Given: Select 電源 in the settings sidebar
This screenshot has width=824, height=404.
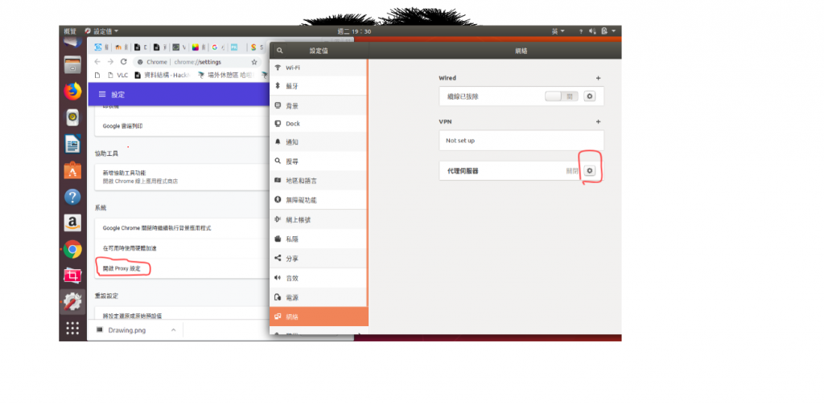Looking at the screenshot, I should pos(319,297).
